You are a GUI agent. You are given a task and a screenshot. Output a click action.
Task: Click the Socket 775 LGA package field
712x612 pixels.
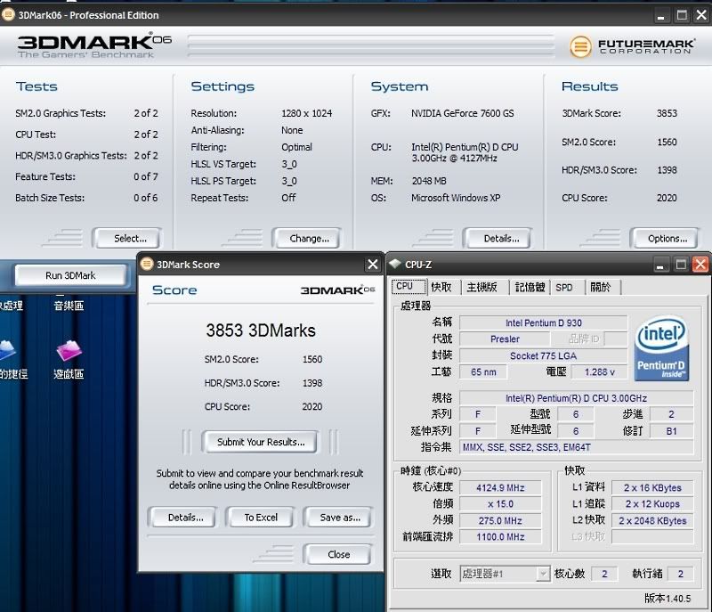click(543, 355)
